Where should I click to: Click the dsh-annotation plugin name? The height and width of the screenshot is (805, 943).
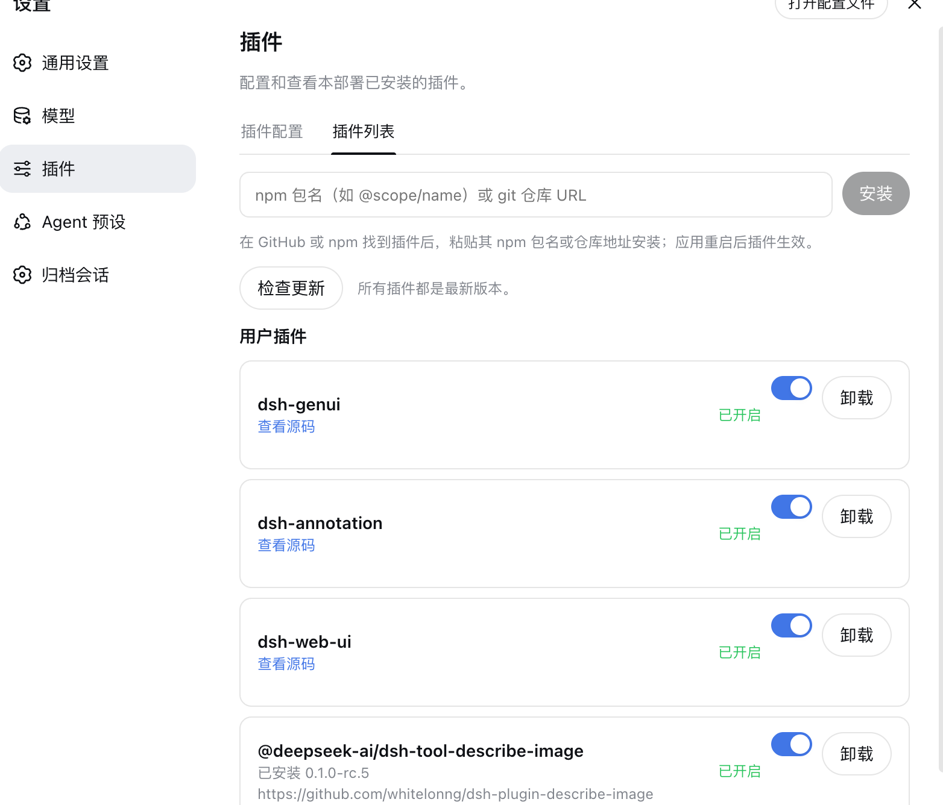320,523
